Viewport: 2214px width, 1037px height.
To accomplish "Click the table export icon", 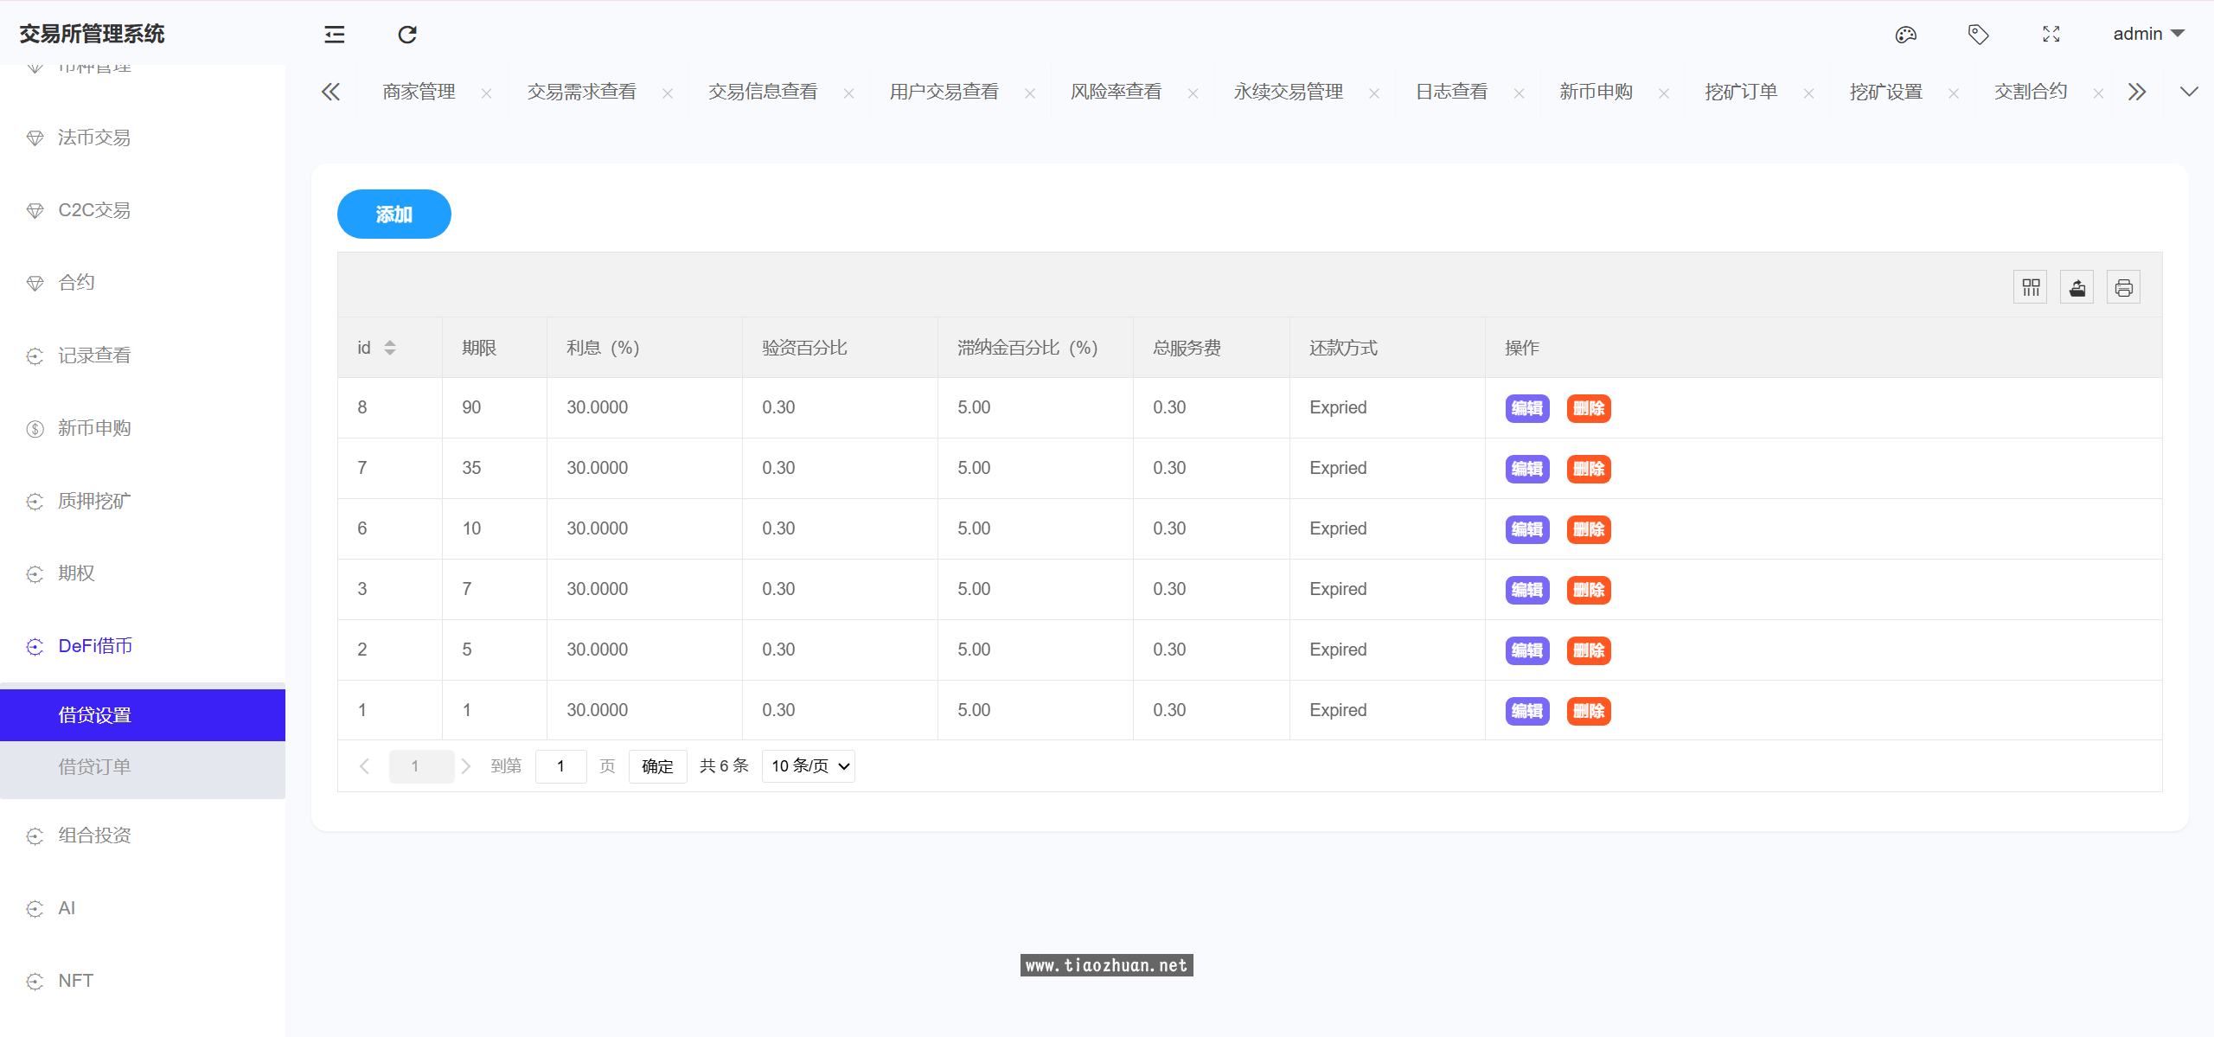I will tap(2076, 288).
